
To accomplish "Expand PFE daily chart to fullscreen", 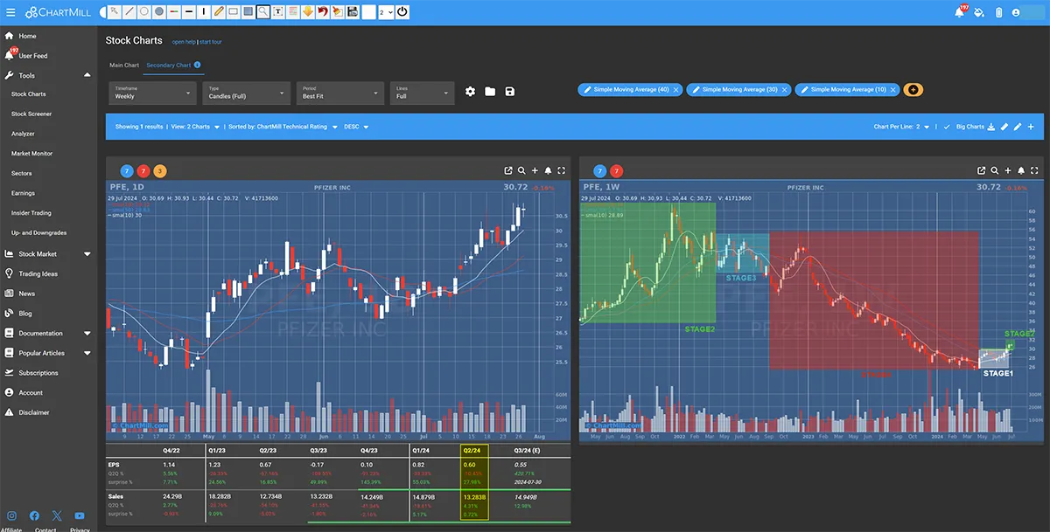I will tap(561, 170).
